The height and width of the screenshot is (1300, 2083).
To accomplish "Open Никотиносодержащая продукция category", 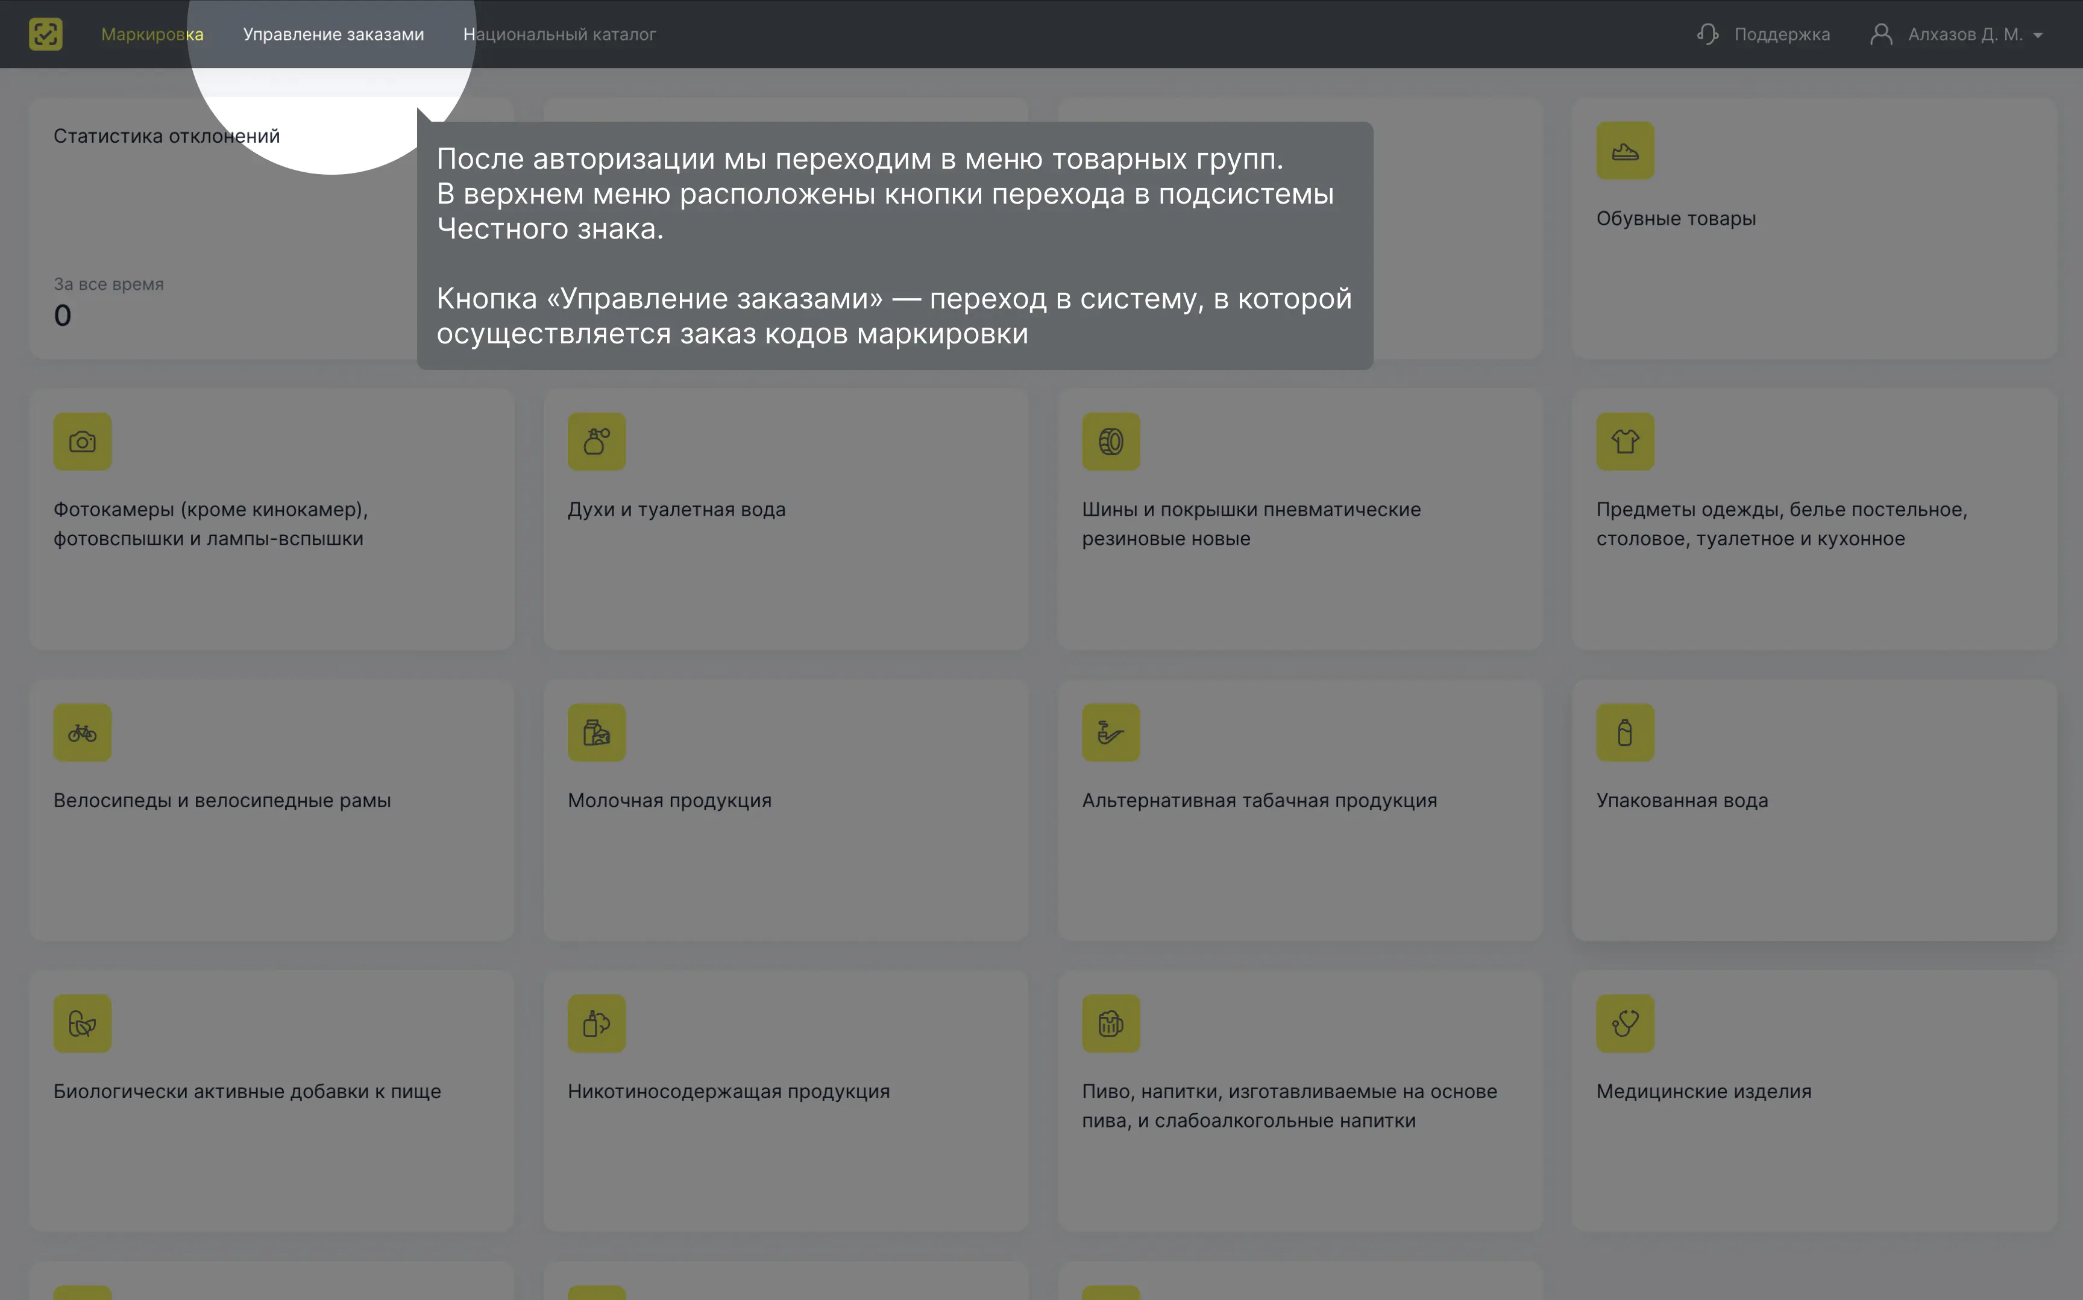I will (x=729, y=1091).
